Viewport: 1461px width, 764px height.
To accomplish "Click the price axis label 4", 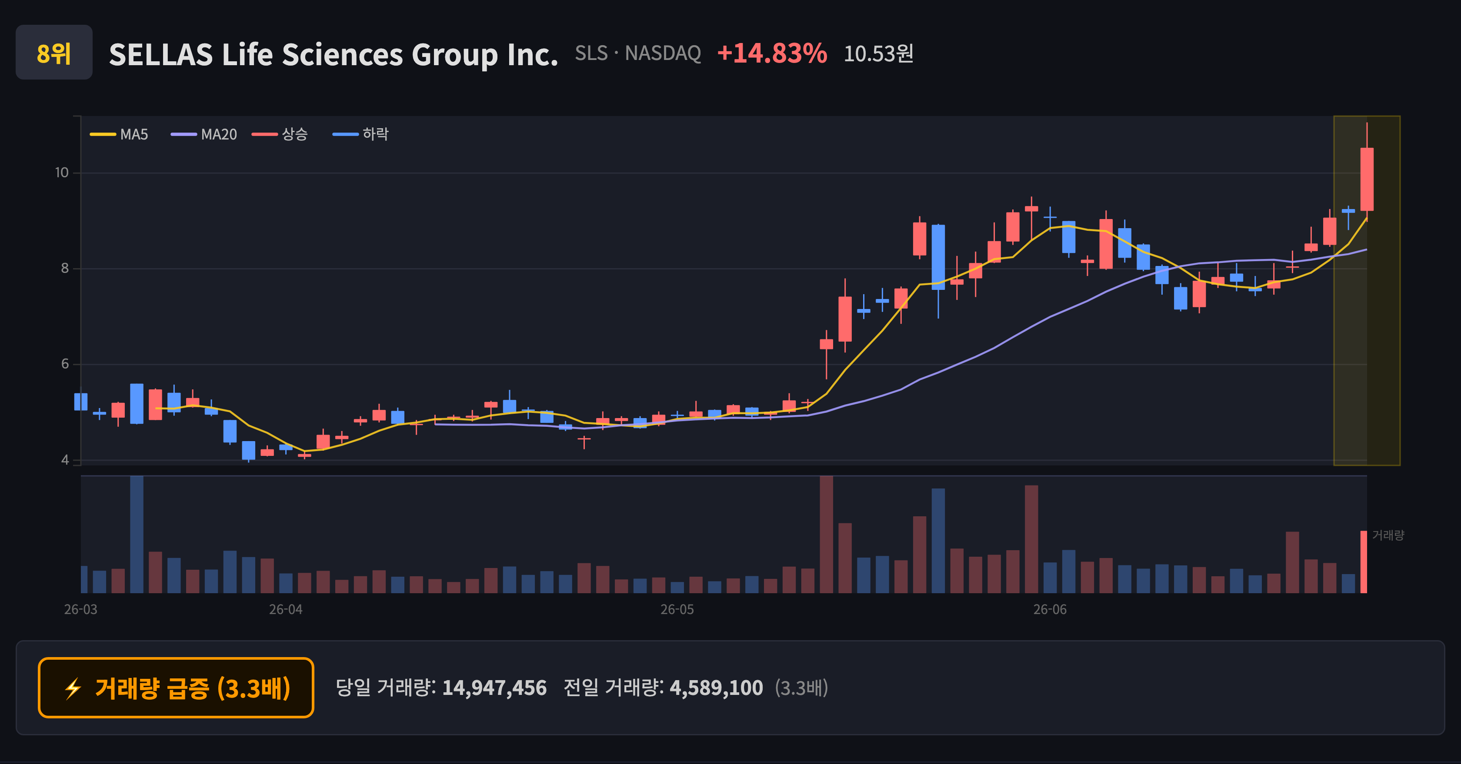I will (65, 460).
